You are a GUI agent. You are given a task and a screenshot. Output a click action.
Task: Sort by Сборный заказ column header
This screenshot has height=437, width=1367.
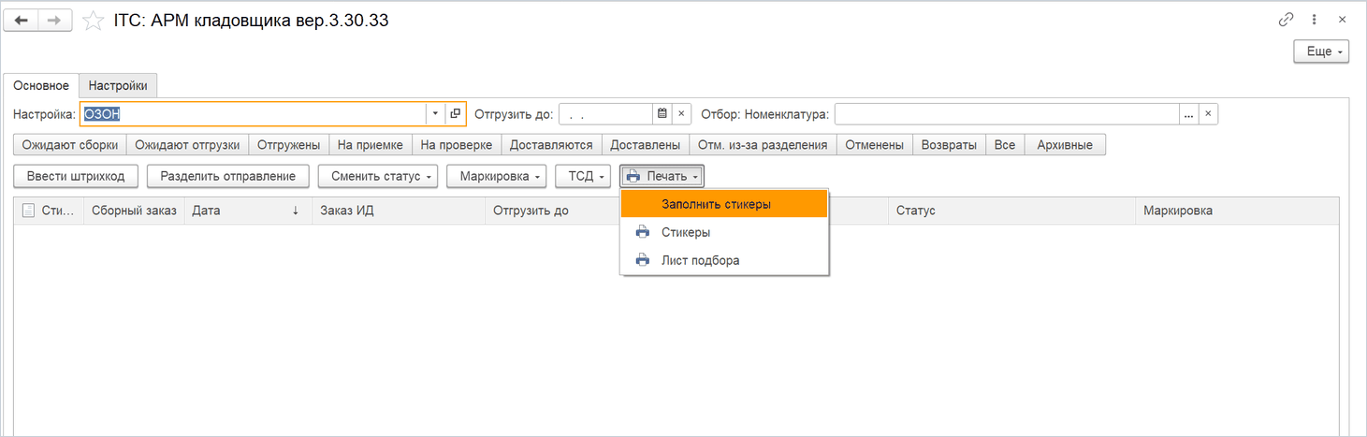coord(134,211)
